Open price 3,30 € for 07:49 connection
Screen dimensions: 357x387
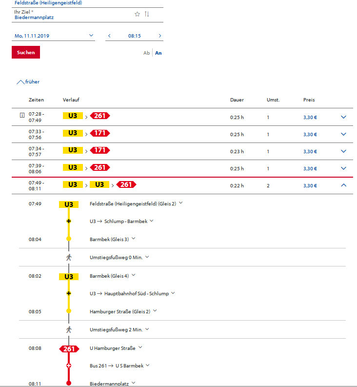click(x=310, y=185)
